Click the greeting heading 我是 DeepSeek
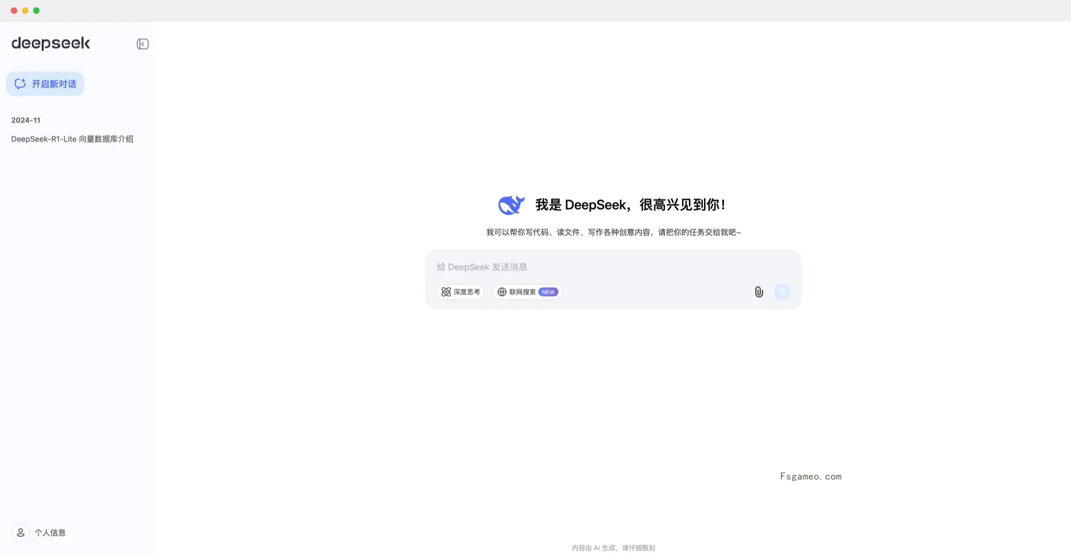 click(x=630, y=205)
